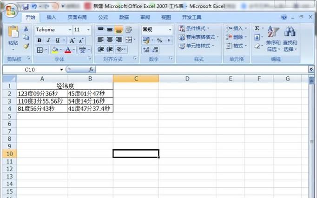Copy the selection with Copy icon
The image size is (317, 198).
[26, 38]
